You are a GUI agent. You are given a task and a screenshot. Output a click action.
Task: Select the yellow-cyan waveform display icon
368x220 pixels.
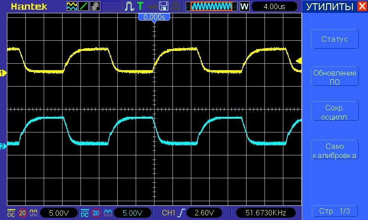(72, 6)
